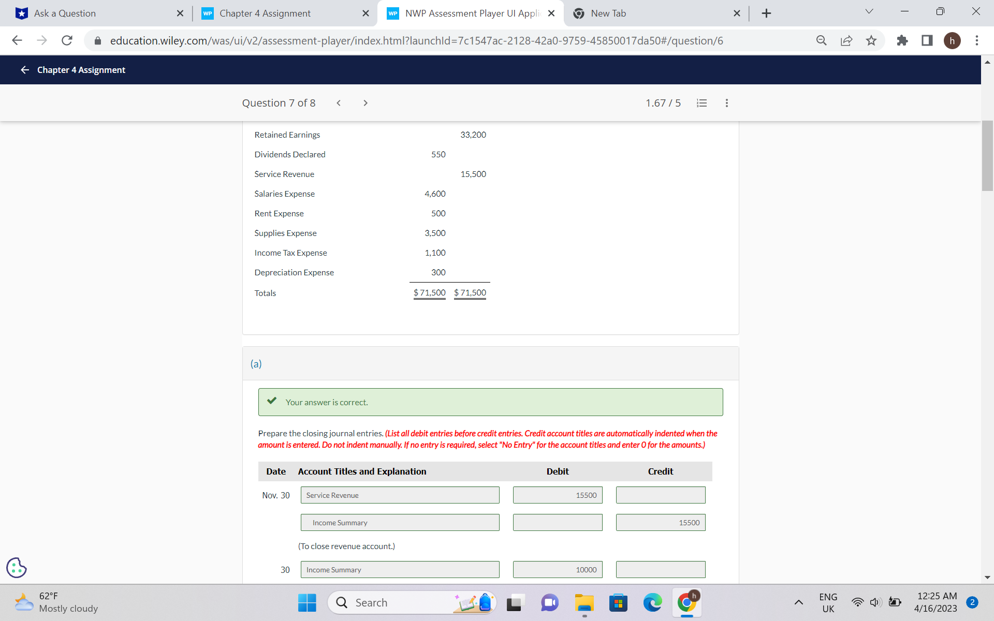This screenshot has height=621, width=994.
Task: Open a new browser tab
Action: [x=767, y=13]
